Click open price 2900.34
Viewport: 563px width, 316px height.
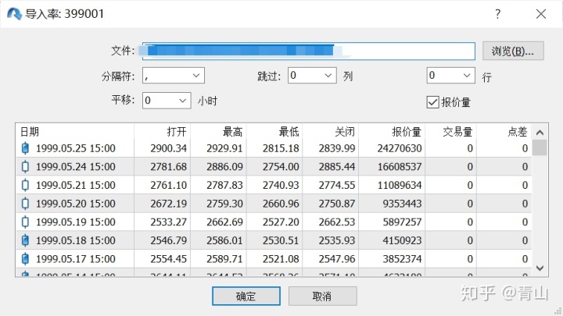(x=168, y=148)
